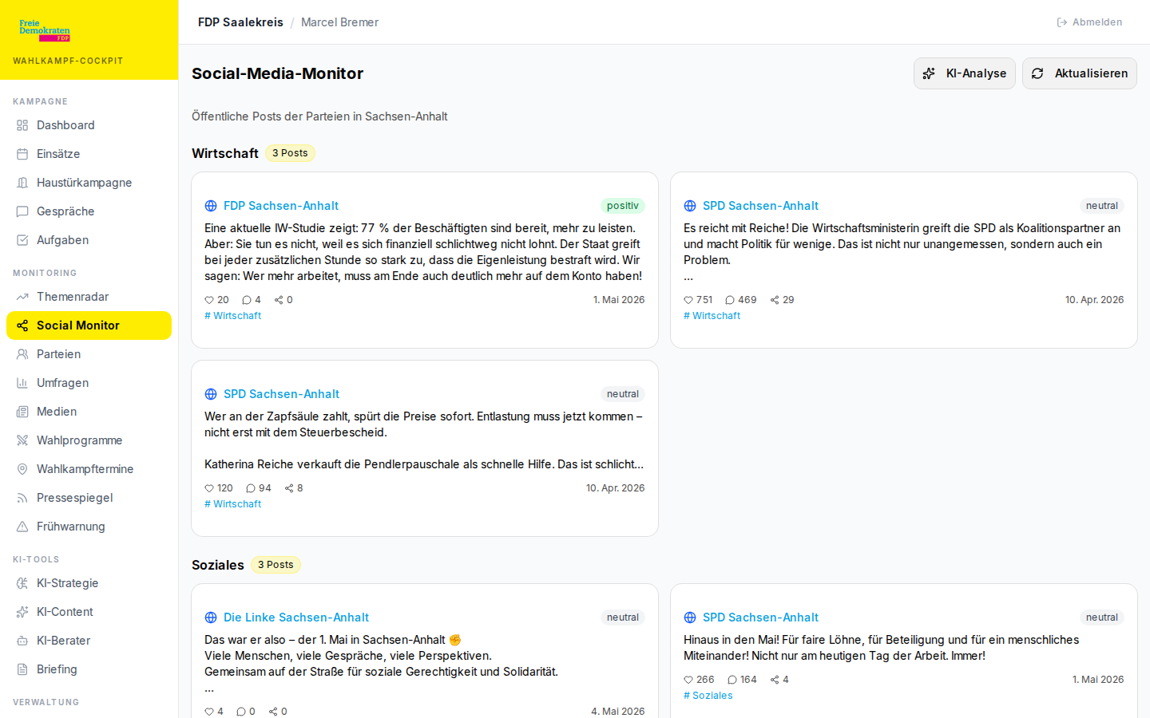Click the positiv sentiment badge
1150x718 pixels.
pos(623,206)
